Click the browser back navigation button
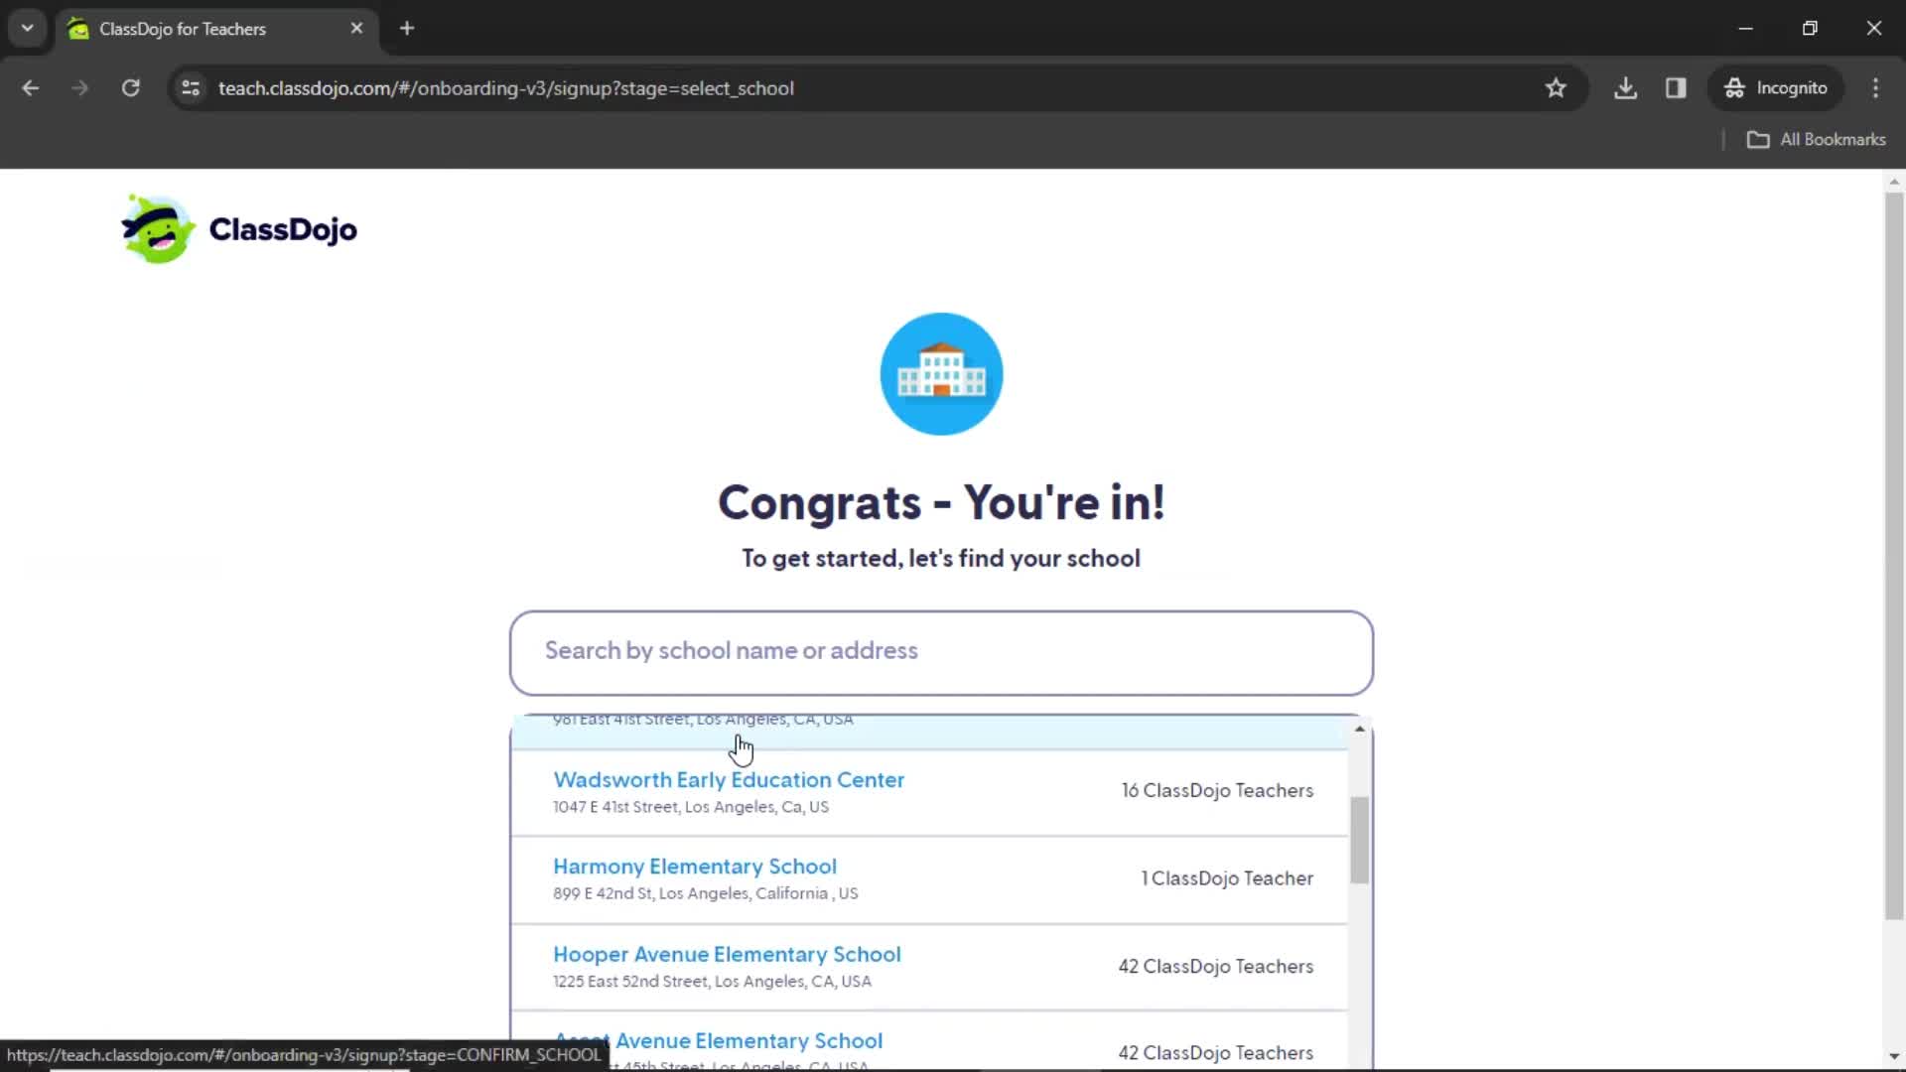Viewport: 1906px width, 1072px height. (x=32, y=87)
